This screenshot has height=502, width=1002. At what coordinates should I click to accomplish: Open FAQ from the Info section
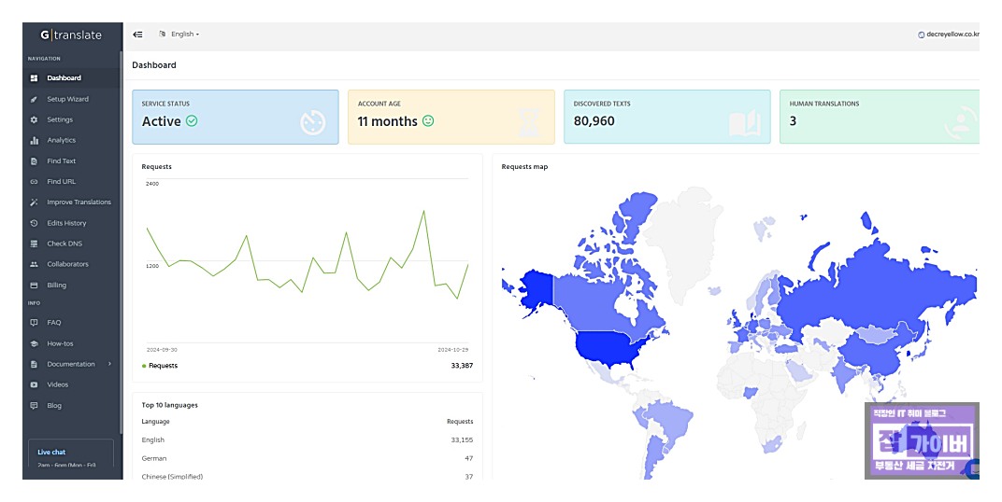pyautogui.click(x=53, y=323)
